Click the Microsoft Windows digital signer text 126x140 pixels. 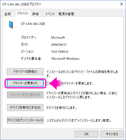tap(66, 59)
